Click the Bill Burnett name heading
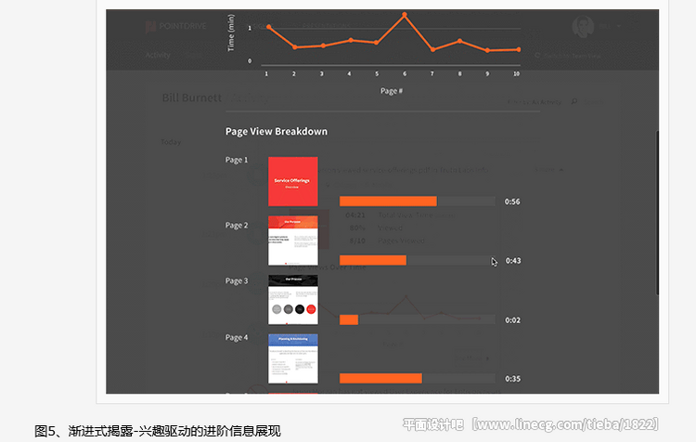The width and height of the screenshot is (696, 442). [x=192, y=97]
